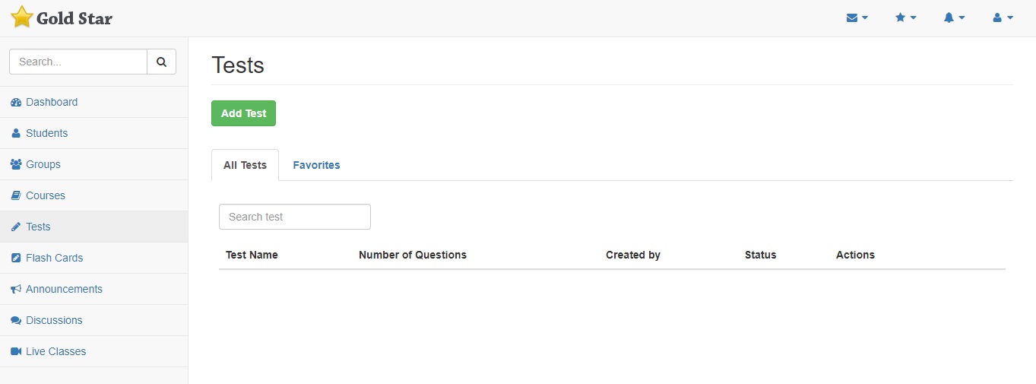This screenshot has width=1036, height=384.
Task: Click the Flash Cards edit icon
Action: coord(16,259)
